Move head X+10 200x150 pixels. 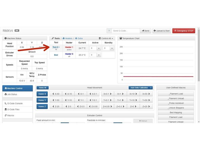coord(133,94)
